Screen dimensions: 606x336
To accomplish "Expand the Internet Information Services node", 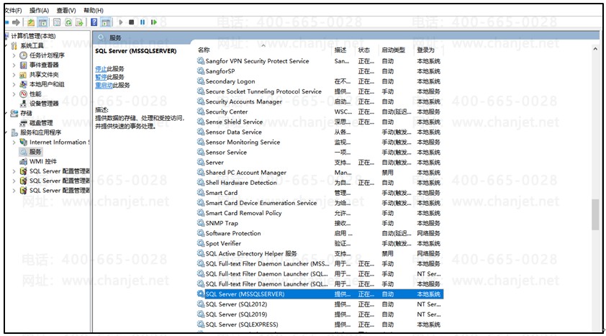I will click(x=14, y=142).
